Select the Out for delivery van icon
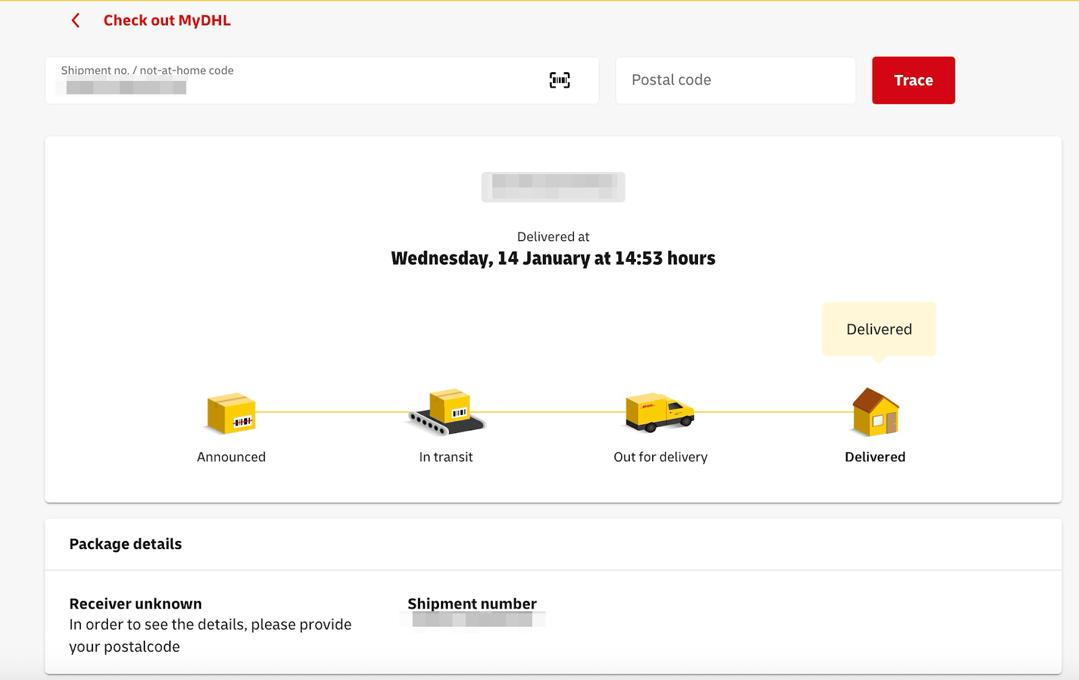1079x680 pixels. [660, 412]
